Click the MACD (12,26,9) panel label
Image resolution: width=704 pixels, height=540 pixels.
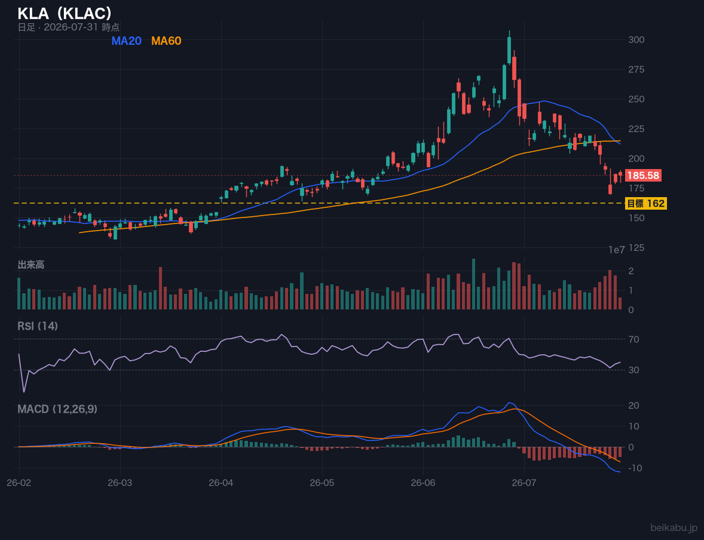[x=57, y=409]
